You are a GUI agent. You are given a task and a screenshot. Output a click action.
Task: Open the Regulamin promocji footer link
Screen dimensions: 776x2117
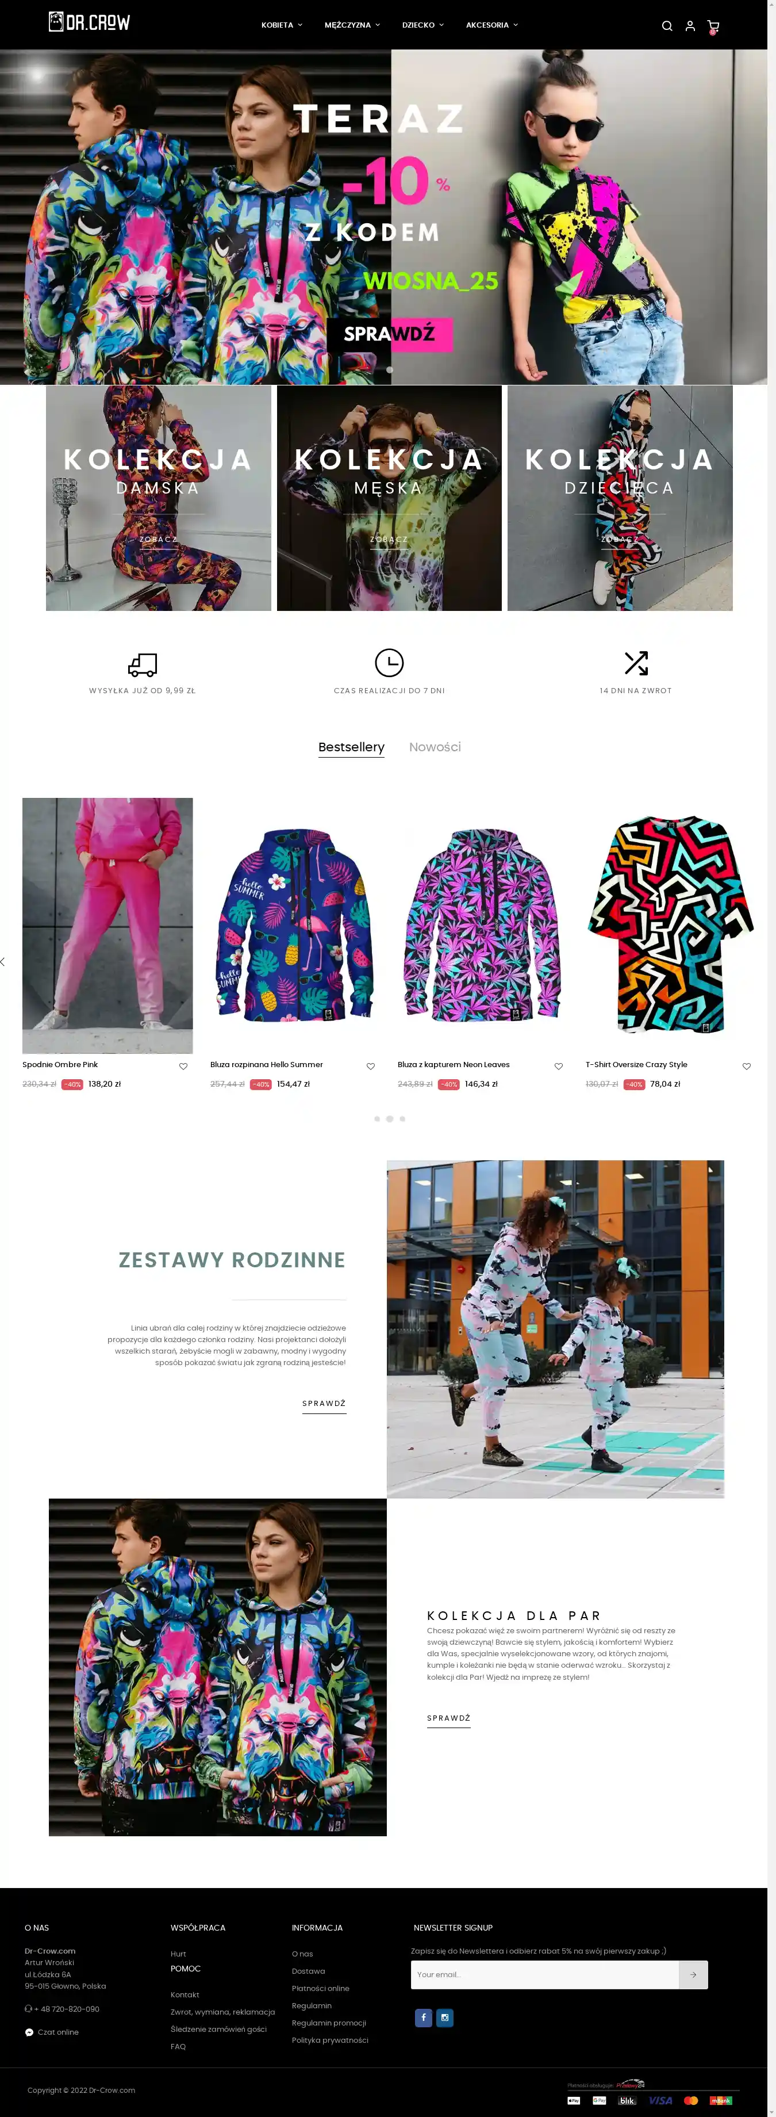point(328,2023)
